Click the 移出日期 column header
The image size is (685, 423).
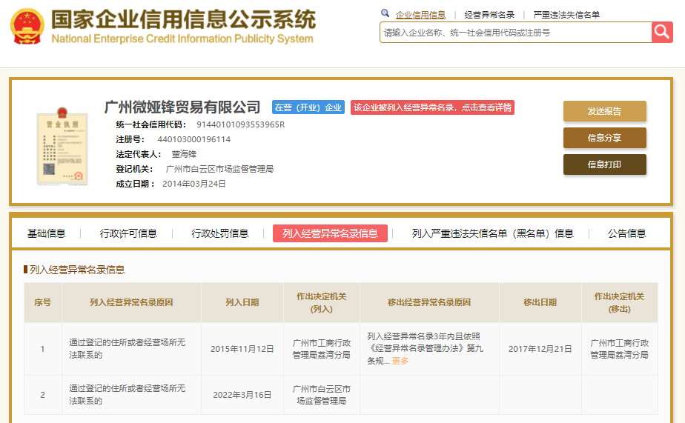click(x=540, y=302)
